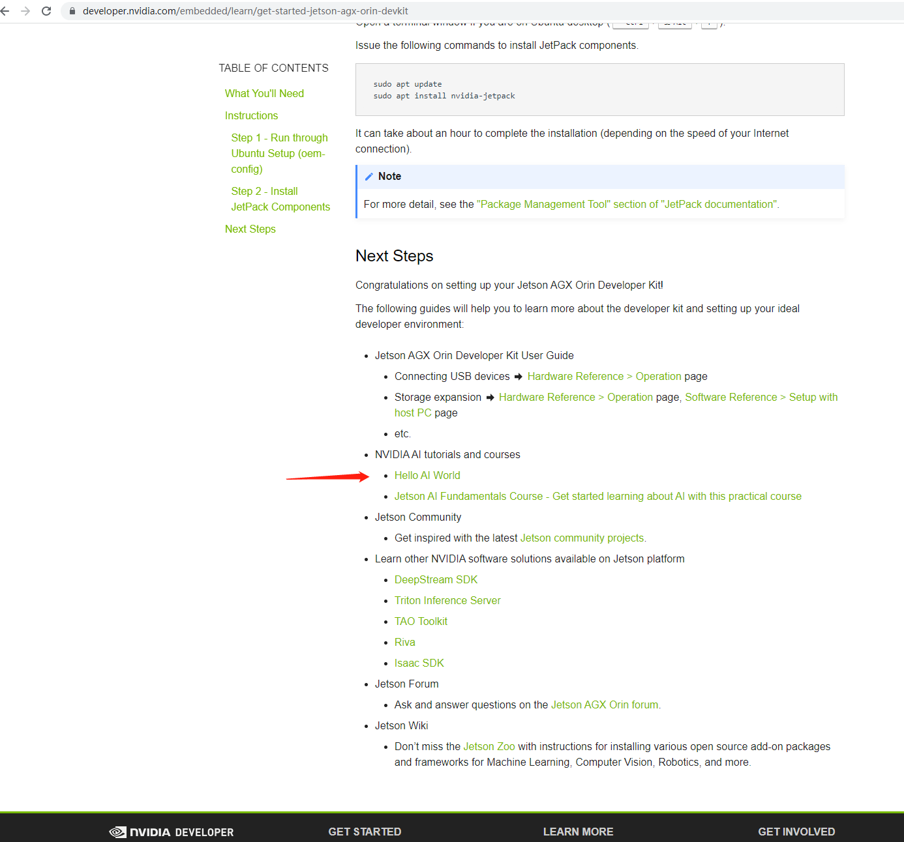Click the NVIDIA Developer logo in footer
Screen dimensions: 904x842
coord(172,832)
